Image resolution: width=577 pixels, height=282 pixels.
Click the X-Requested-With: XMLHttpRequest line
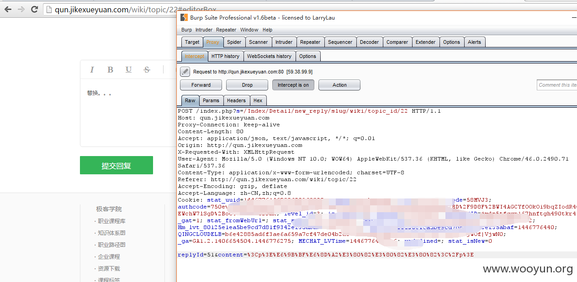point(236,152)
